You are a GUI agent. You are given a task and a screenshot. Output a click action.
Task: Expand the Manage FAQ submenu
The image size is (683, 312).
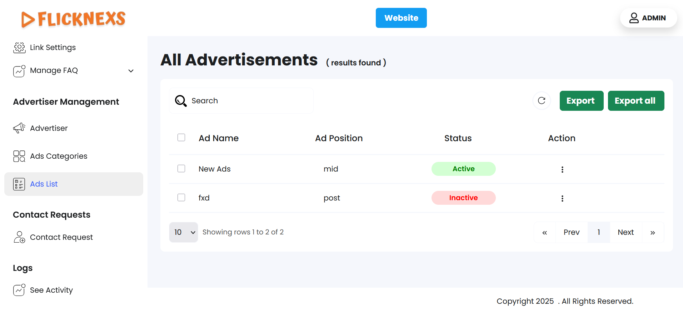(131, 71)
